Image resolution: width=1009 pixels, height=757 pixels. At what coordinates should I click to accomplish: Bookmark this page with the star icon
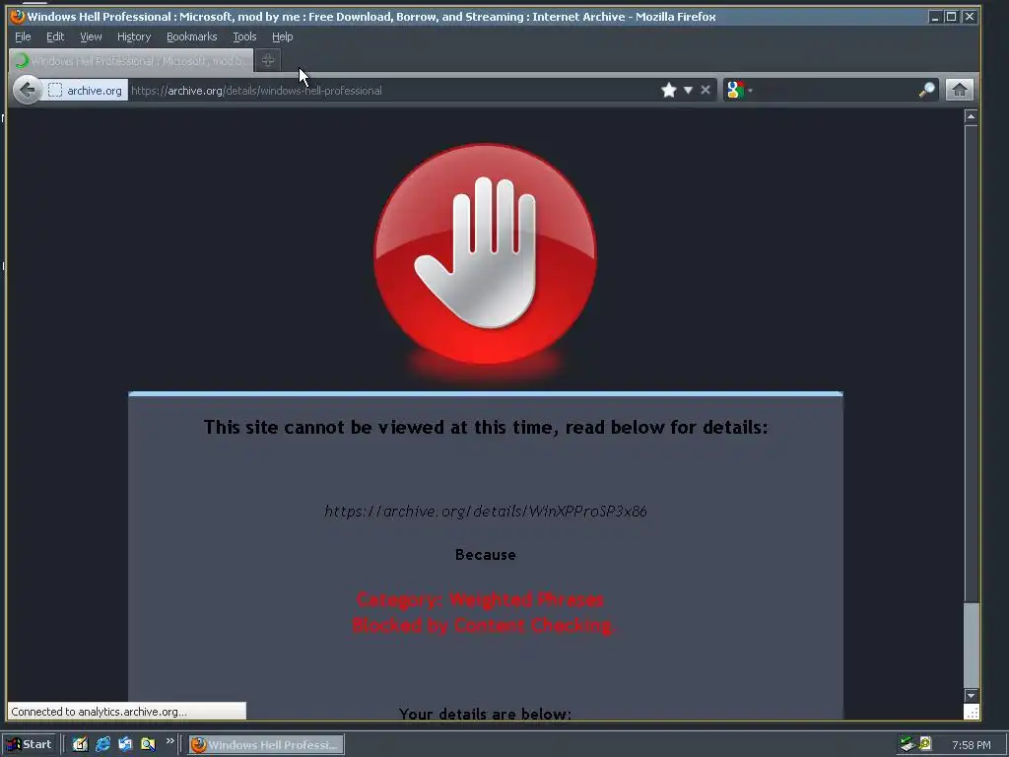coord(669,90)
